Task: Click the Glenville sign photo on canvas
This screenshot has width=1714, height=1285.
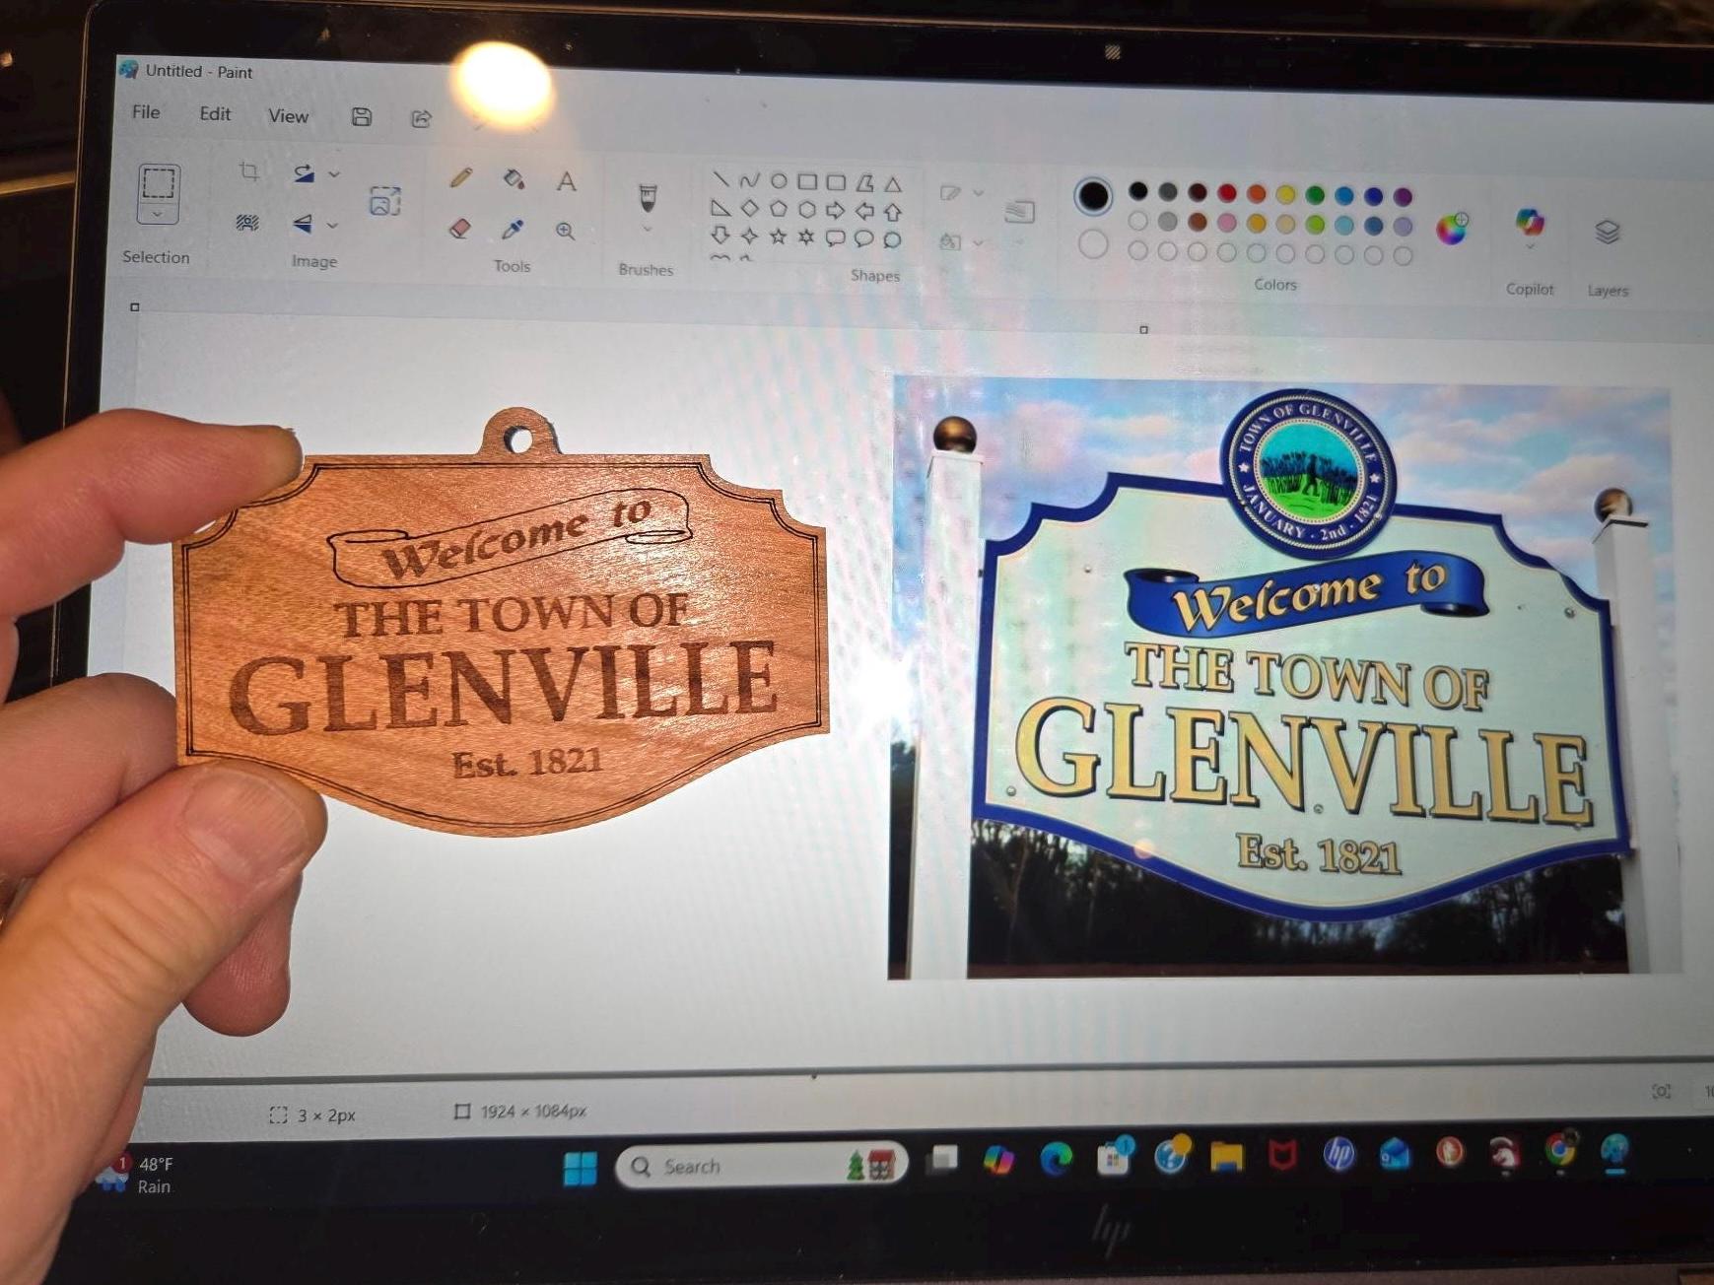Action: pyautogui.click(x=1281, y=678)
